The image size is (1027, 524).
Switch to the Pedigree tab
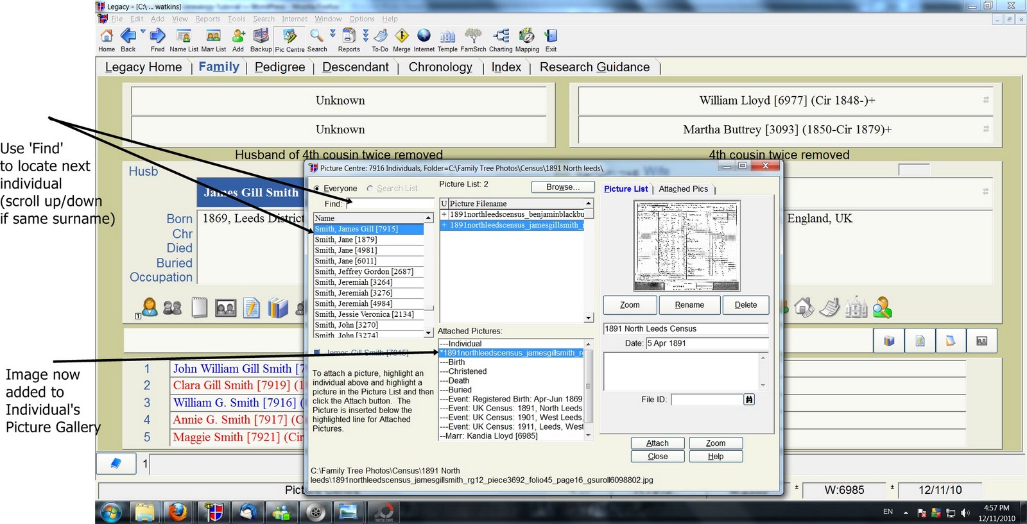(x=280, y=67)
